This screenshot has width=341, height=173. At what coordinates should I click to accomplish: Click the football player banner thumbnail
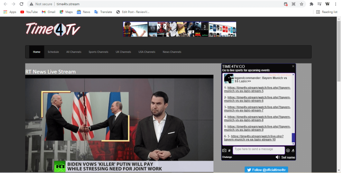pyautogui.click(x=135, y=29)
